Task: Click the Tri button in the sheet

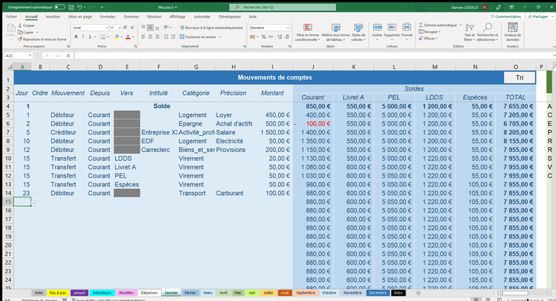Action: coord(519,77)
